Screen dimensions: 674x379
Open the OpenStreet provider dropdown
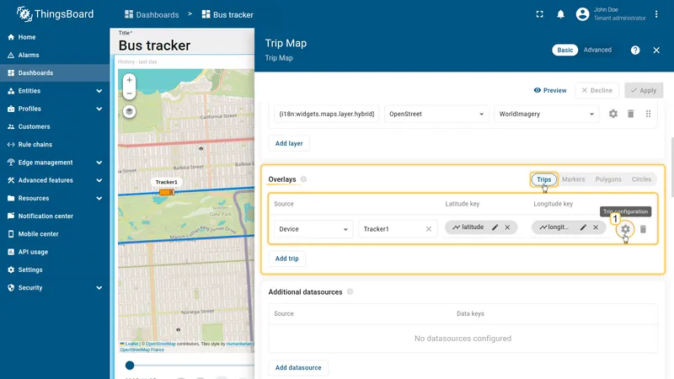(436, 114)
